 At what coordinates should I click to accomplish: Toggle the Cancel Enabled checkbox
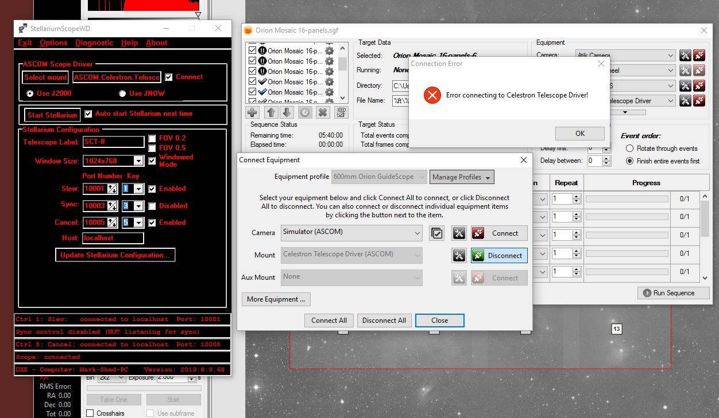(152, 222)
